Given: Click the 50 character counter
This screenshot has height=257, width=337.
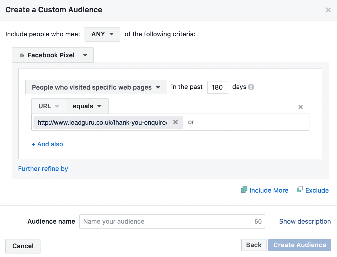Looking at the screenshot, I should [x=258, y=222].
